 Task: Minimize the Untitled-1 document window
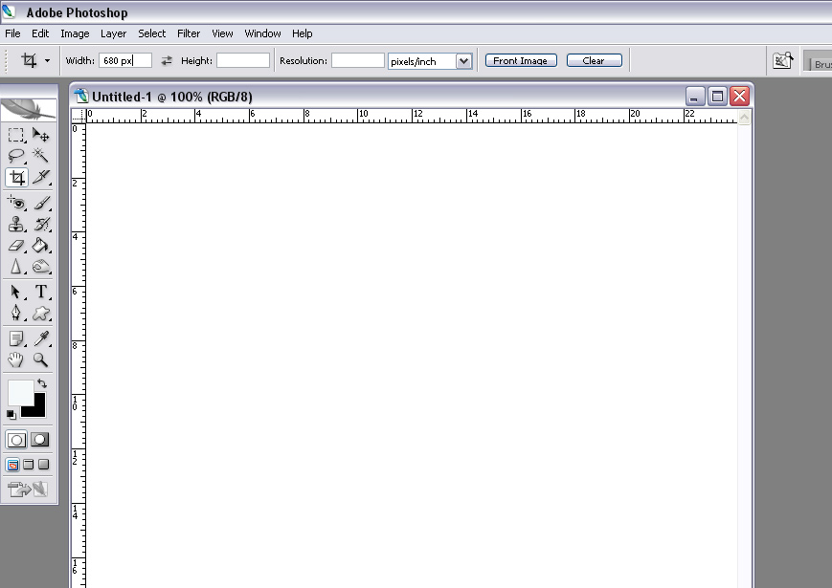pos(694,97)
